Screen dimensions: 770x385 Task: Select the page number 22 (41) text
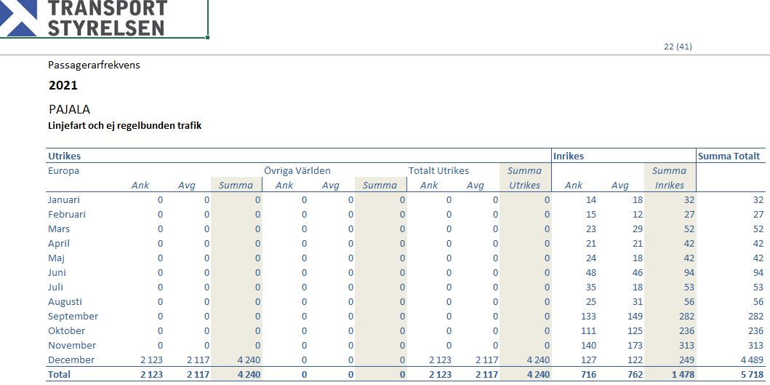[x=678, y=47]
